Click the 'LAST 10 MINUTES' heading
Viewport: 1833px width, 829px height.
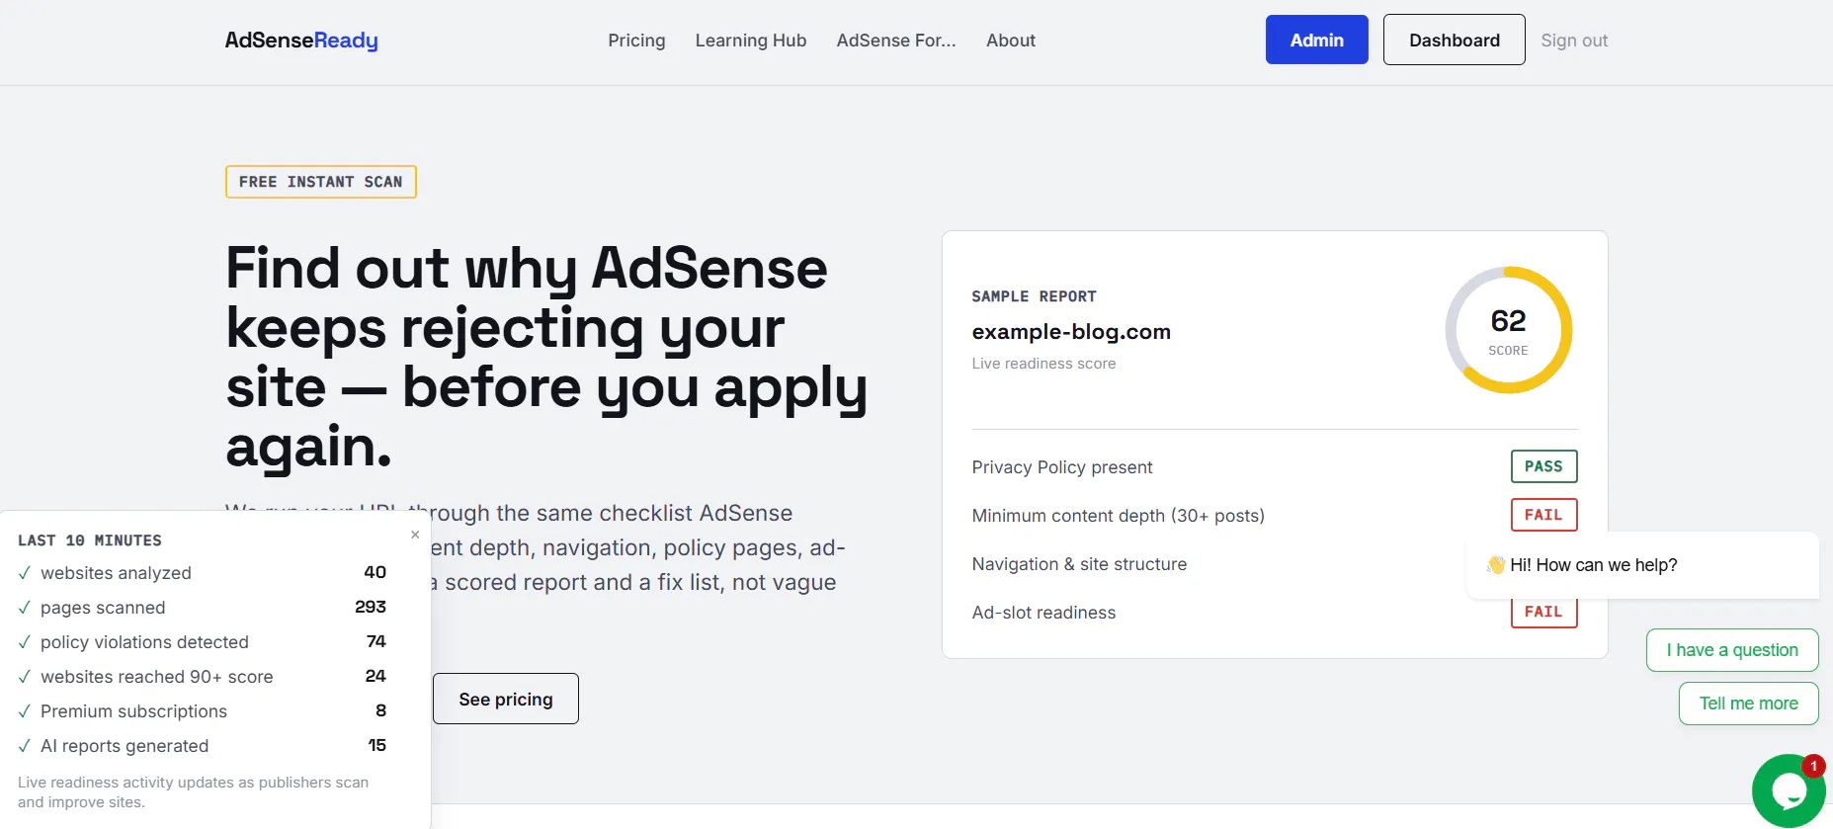coord(90,540)
